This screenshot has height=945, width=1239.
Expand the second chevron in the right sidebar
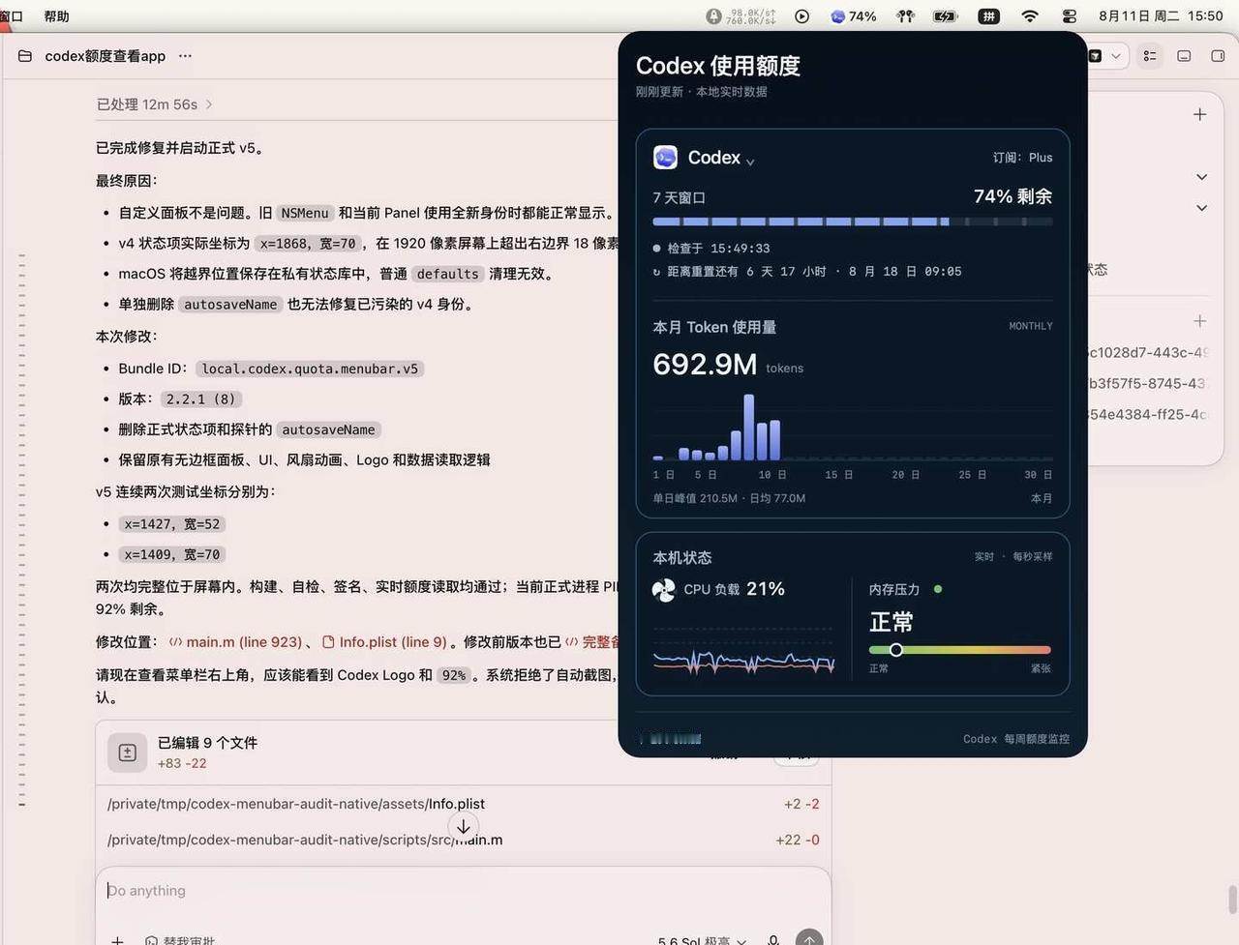point(1201,208)
